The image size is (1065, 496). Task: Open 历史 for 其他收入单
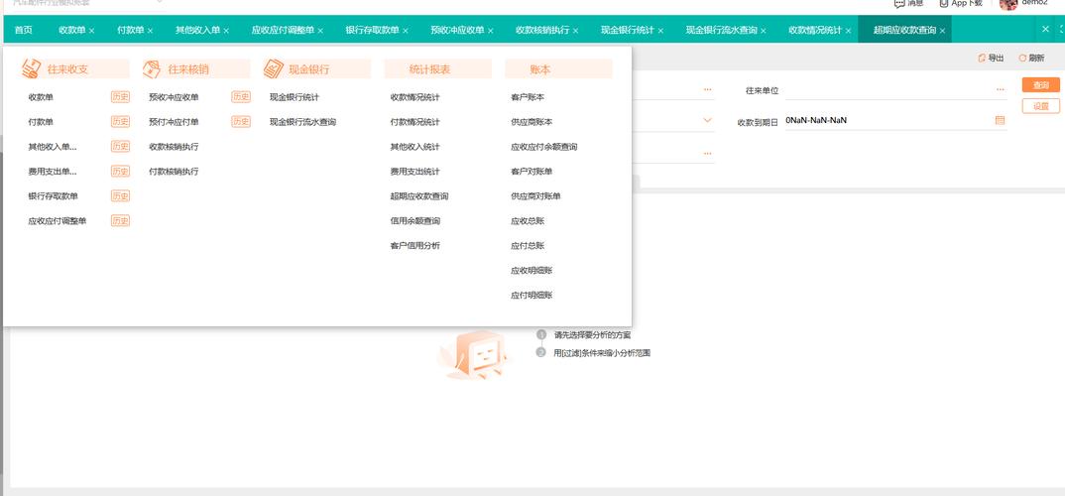(x=120, y=146)
